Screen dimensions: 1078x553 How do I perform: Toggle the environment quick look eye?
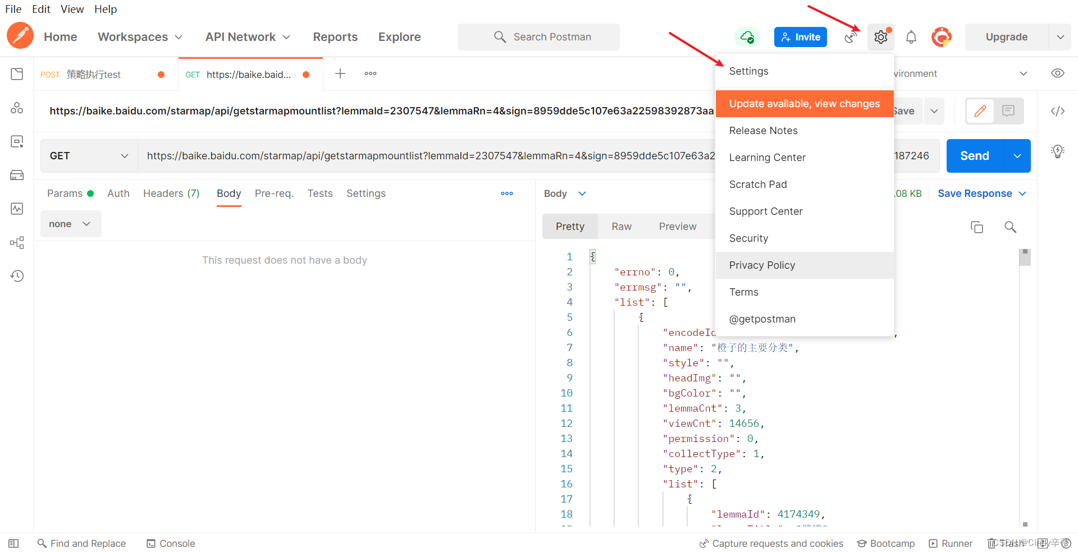(x=1058, y=73)
